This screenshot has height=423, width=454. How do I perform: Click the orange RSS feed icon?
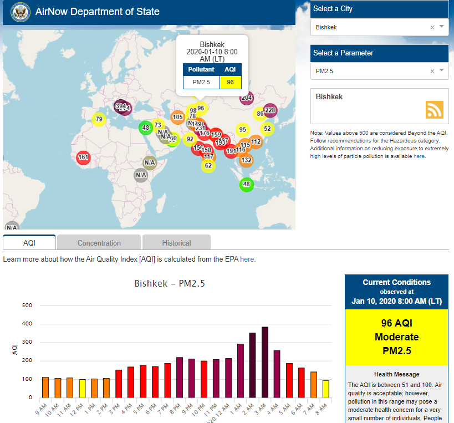point(434,110)
